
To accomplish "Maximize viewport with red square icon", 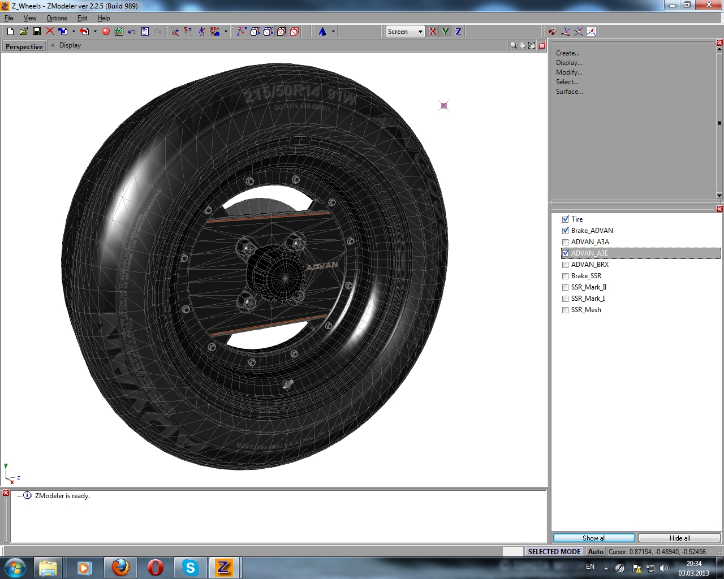I will click(x=542, y=46).
